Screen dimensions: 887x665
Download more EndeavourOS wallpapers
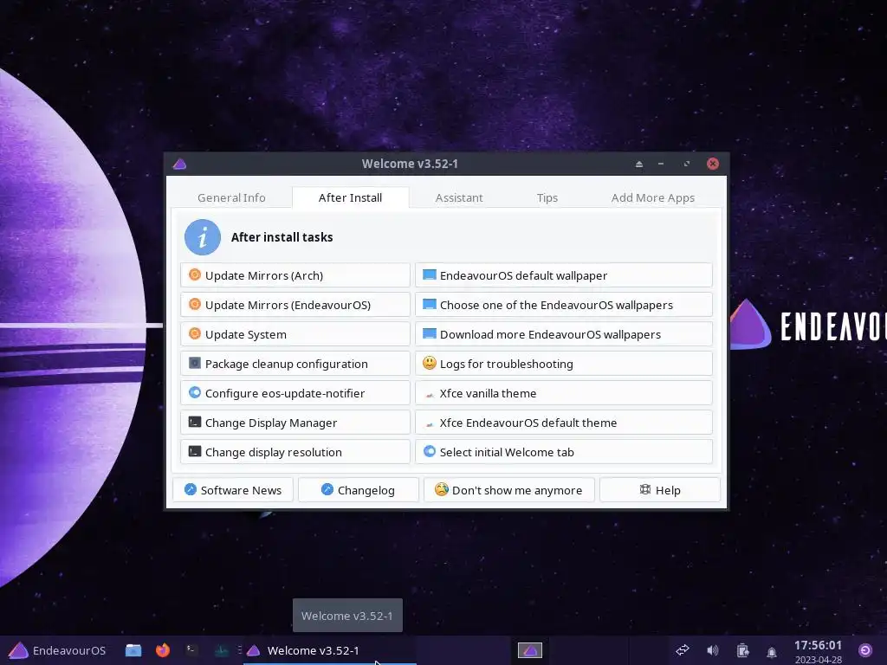point(563,334)
